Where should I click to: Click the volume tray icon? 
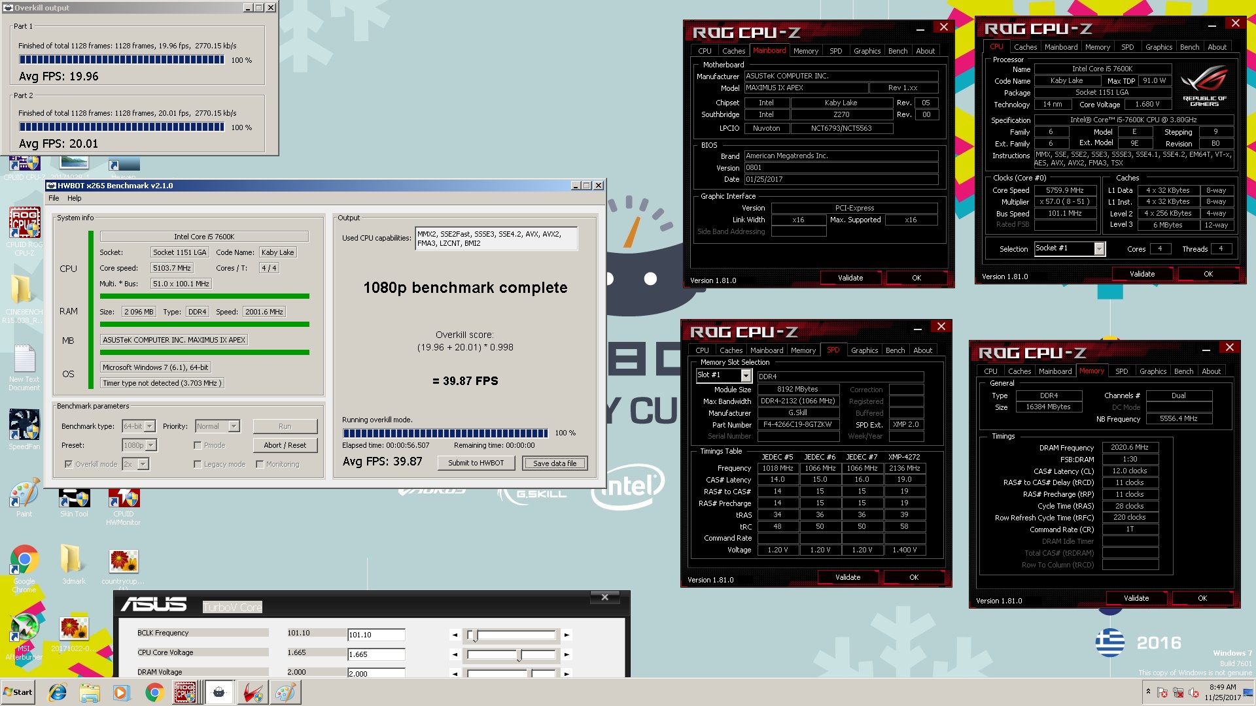1194,692
